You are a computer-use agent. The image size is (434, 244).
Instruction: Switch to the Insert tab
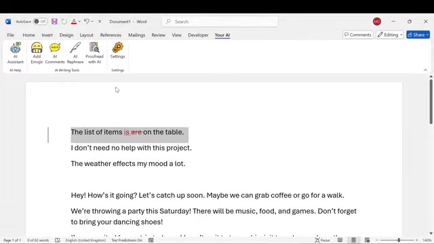(47, 35)
